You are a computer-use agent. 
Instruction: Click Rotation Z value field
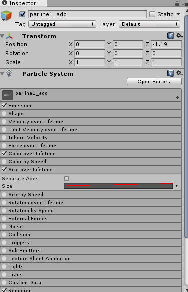click(166, 53)
